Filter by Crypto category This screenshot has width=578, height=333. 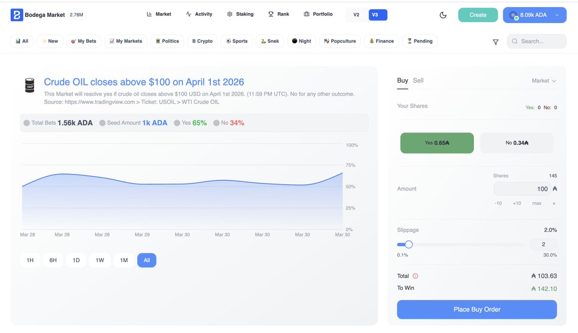click(x=202, y=41)
